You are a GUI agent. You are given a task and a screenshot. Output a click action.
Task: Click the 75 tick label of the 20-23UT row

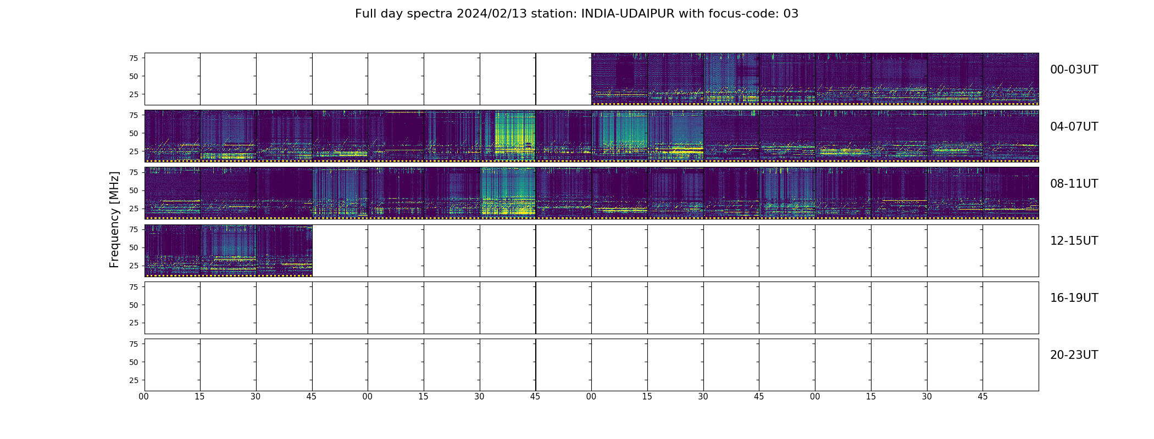134,344
